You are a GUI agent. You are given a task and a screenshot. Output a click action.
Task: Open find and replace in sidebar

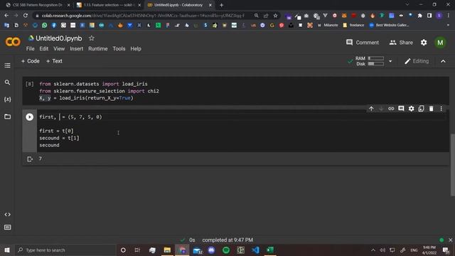tap(8, 82)
